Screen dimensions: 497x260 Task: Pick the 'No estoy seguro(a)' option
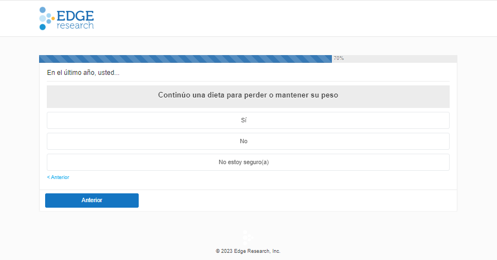pyautogui.click(x=248, y=162)
